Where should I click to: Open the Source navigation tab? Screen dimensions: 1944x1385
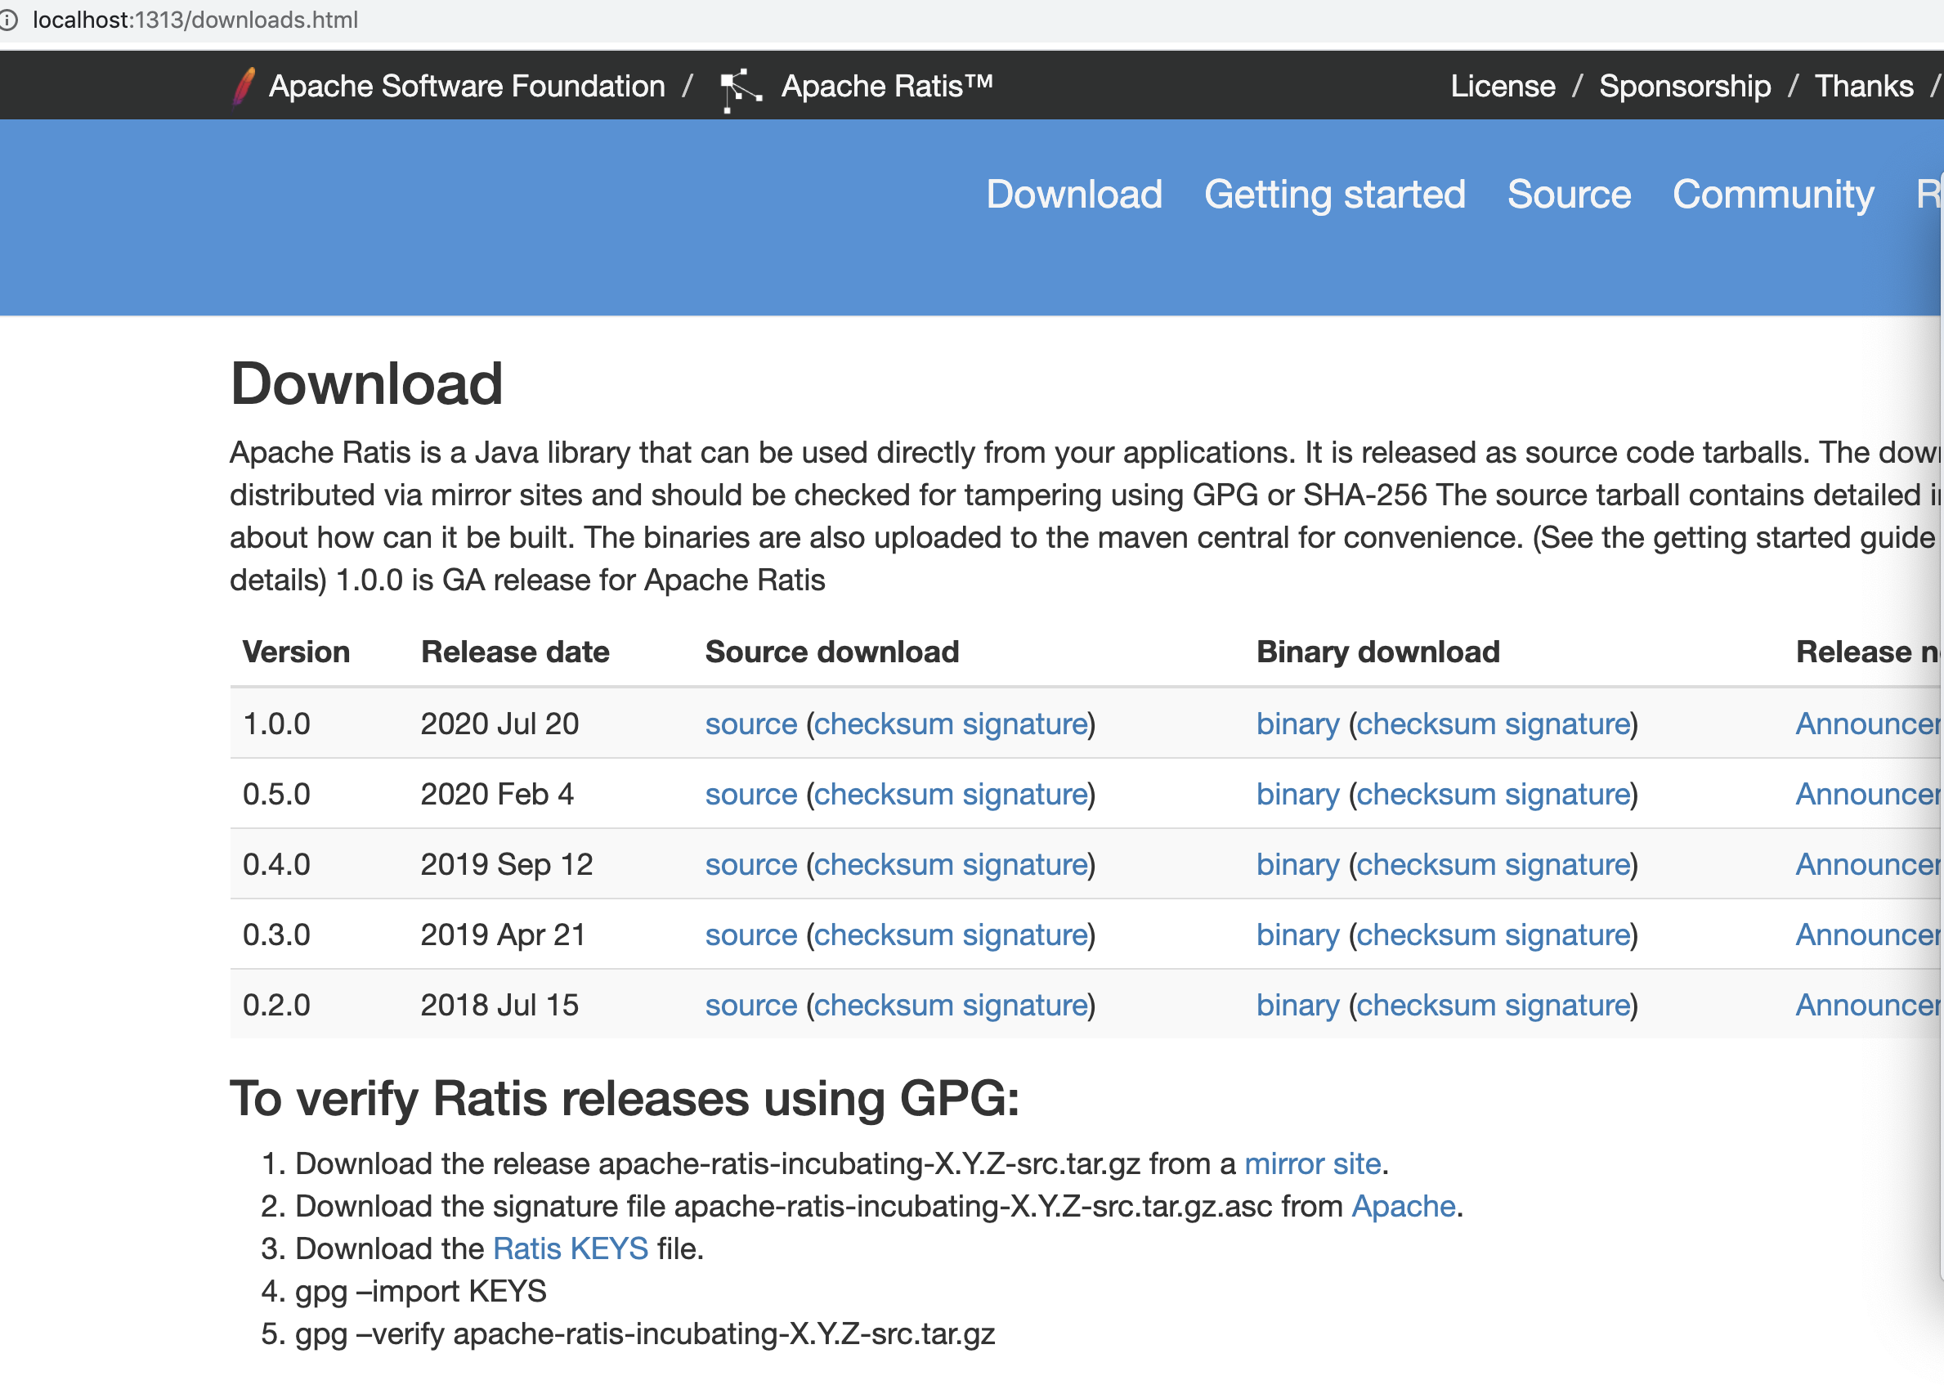[x=1568, y=195]
